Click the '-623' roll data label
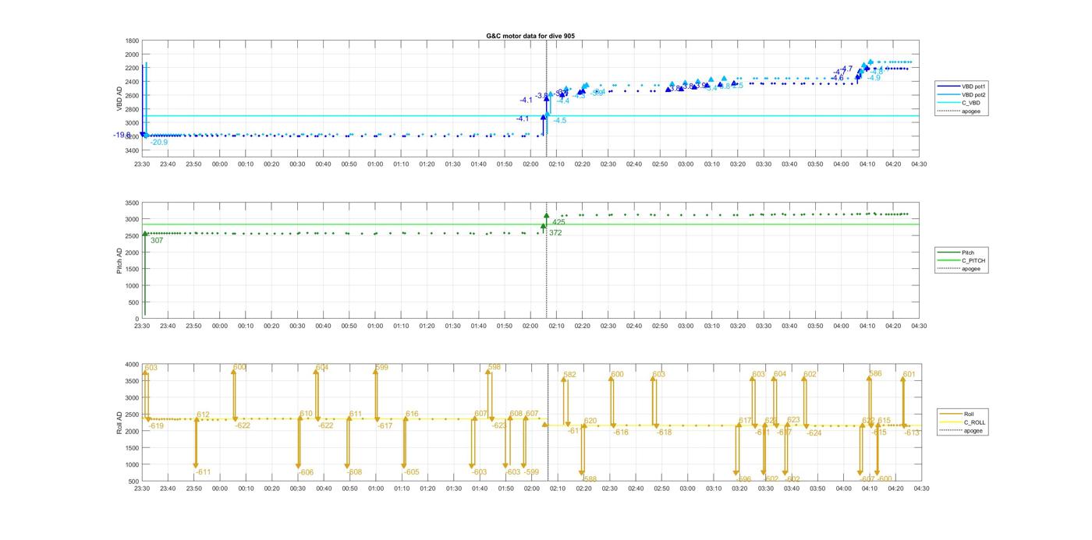Viewport: 1092px width, 540px height. pyautogui.click(x=499, y=425)
